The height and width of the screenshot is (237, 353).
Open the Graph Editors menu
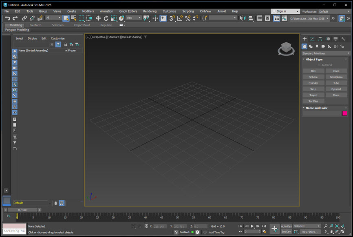[x=128, y=11]
